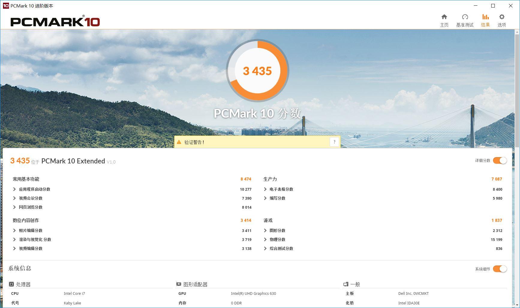Viewport: 520px width, 308px height.
Task: Click the 15 199 physics value
Action: point(496,239)
